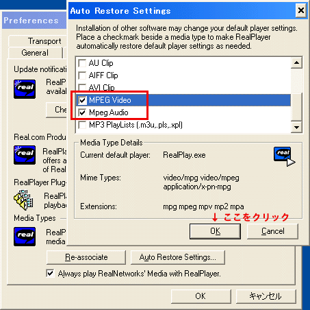Select the MP3 PlayLists row text
Image resolution: width=310 pixels, height=310 pixels.
click(135, 125)
